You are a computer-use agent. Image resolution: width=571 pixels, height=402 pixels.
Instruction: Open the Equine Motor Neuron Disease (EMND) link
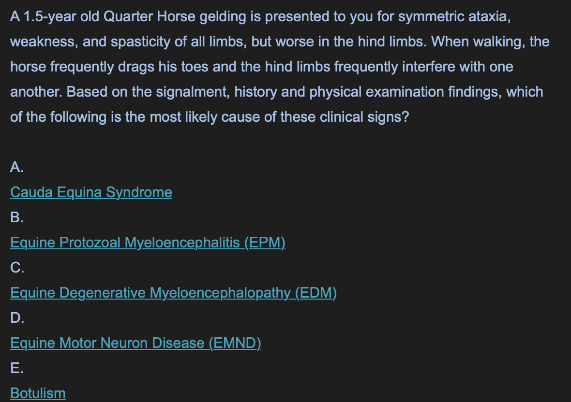[x=136, y=343]
